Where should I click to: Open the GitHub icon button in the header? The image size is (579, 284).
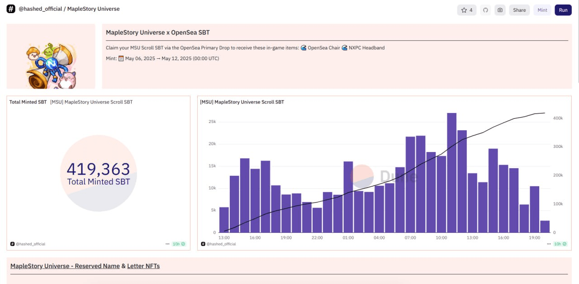[486, 10]
